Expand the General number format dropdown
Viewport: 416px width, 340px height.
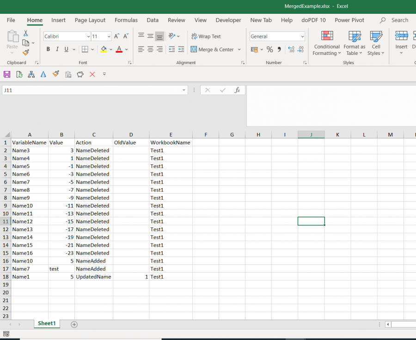coord(302,36)
